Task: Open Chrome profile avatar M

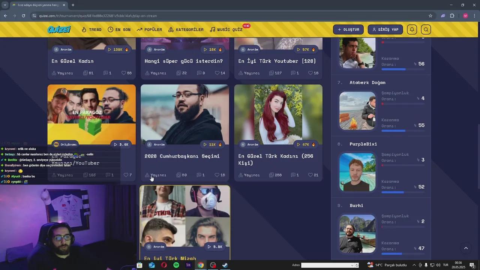Action: [x=465, y=16]
